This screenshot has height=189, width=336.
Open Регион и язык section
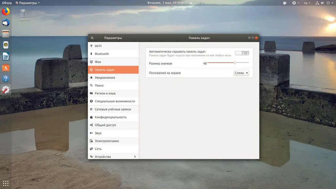pyautogui.click(x=113, y=94)
